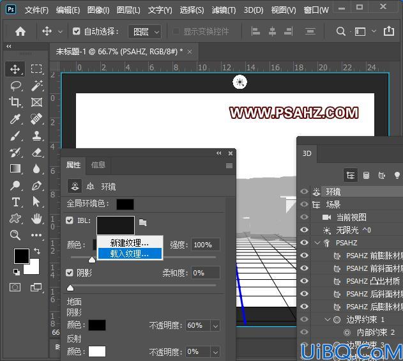This screenshot has height=361, width=403.
Task: Open the 滤镜(T) menu
Action: point(224,10)
